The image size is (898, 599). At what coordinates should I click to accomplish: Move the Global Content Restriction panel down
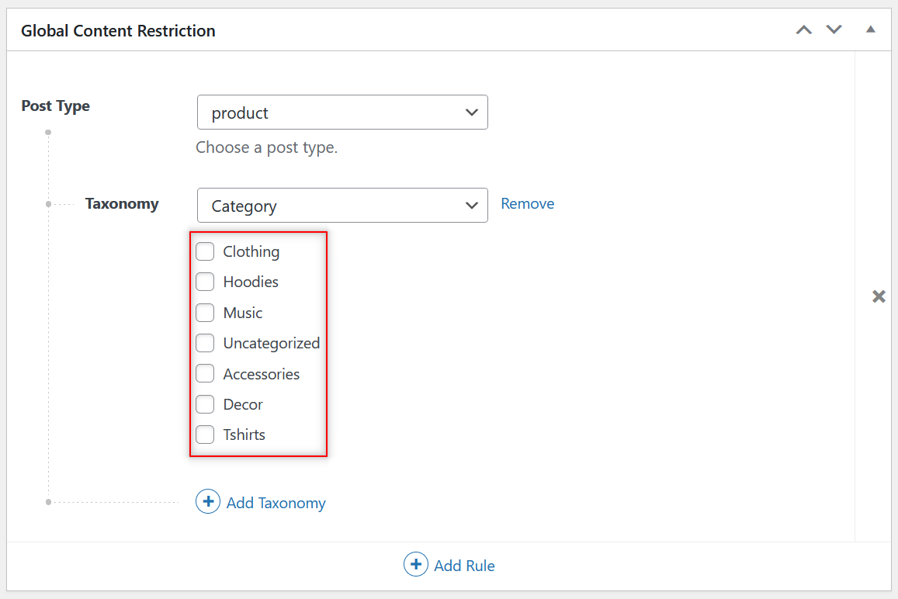point(834,29)
